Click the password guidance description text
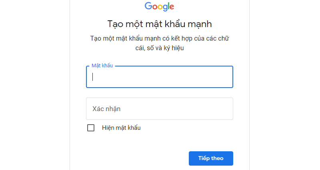 click(x=159, y=43)
